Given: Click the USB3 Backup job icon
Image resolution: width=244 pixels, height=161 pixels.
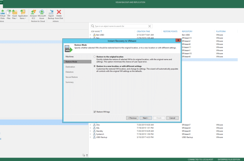Looking at the screenshot, I should [x=94, y=137].
